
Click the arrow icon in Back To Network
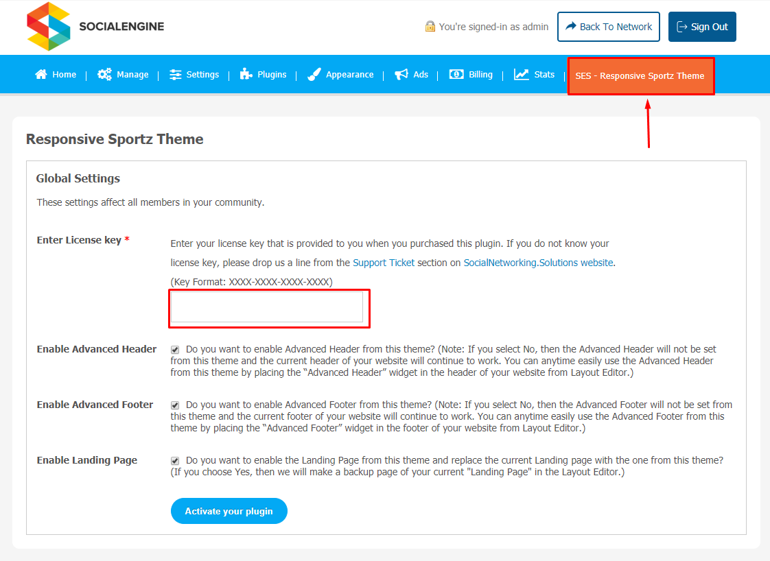[570, 26]
